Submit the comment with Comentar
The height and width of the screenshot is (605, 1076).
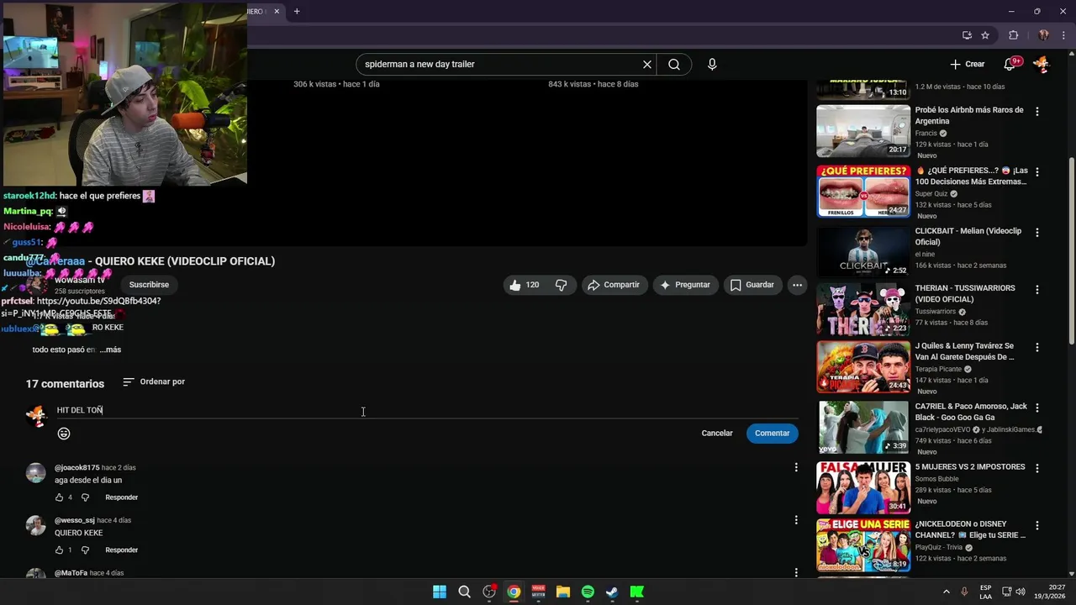tap(772, 433)
